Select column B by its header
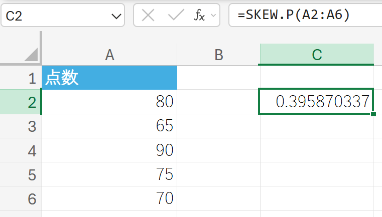 [x=218, y=55]
